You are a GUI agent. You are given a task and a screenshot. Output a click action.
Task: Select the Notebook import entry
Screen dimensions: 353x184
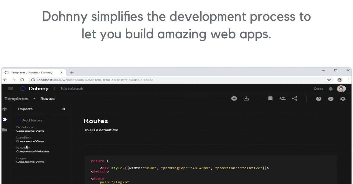(30, 129)
